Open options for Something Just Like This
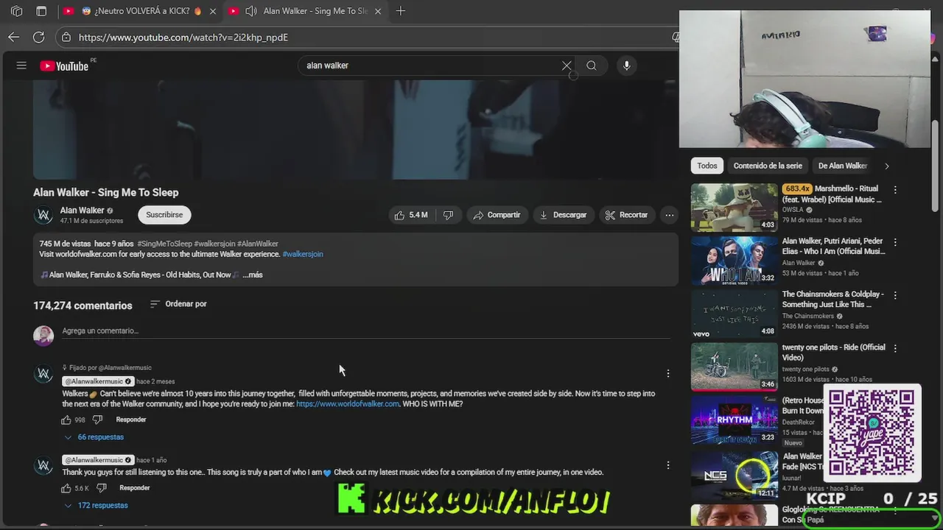 pos(895,295)
